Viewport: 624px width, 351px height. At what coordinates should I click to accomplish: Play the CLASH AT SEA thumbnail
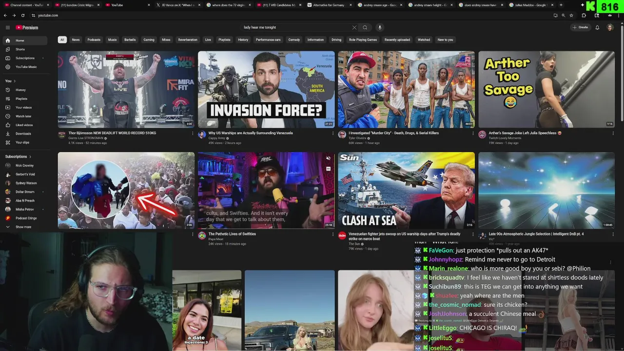[x=406, y=190]
